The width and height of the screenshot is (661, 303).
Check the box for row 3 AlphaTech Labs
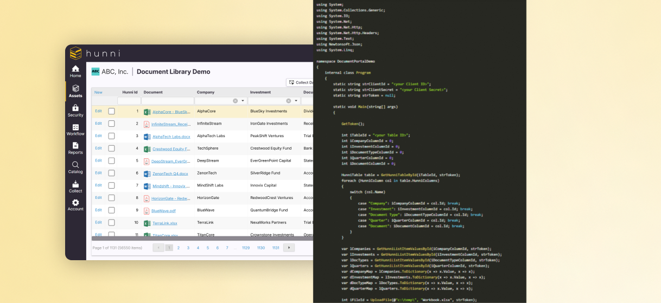[111, 136]
